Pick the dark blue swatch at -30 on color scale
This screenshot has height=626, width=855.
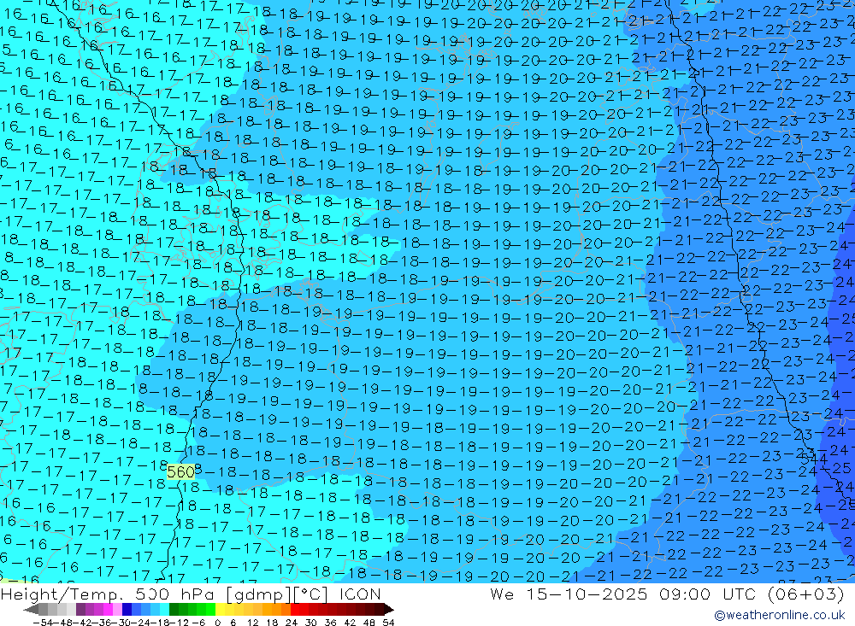click(x=127, y=610)
